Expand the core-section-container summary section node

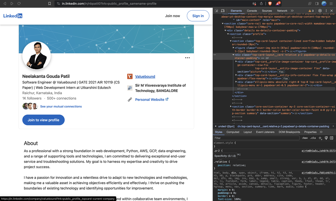(231, 107)
